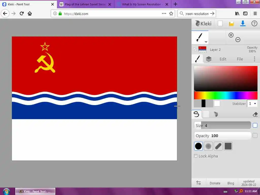This screenshot has height=195, width=260.
Task: Open the Kleki help question mark
Action: 254,23
